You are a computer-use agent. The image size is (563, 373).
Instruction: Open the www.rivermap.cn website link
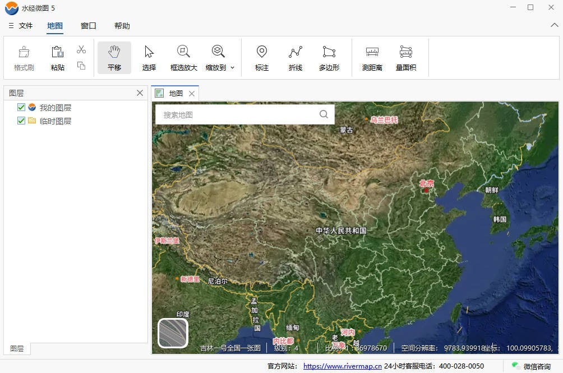tap(342, 366)
